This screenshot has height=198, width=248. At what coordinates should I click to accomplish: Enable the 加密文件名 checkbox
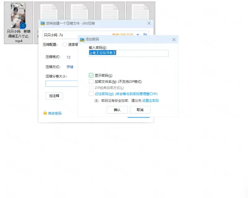tap(91, 82)
